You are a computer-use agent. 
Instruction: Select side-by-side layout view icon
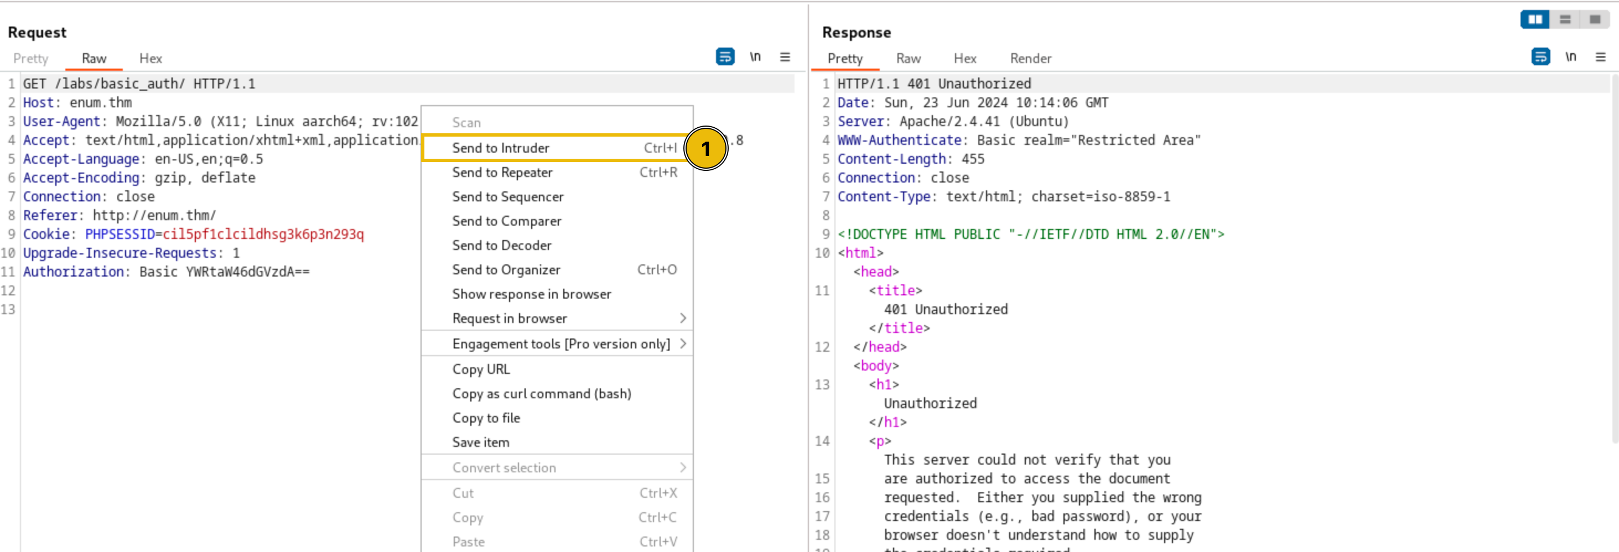pyautogui.click(x=1535, y=19)
